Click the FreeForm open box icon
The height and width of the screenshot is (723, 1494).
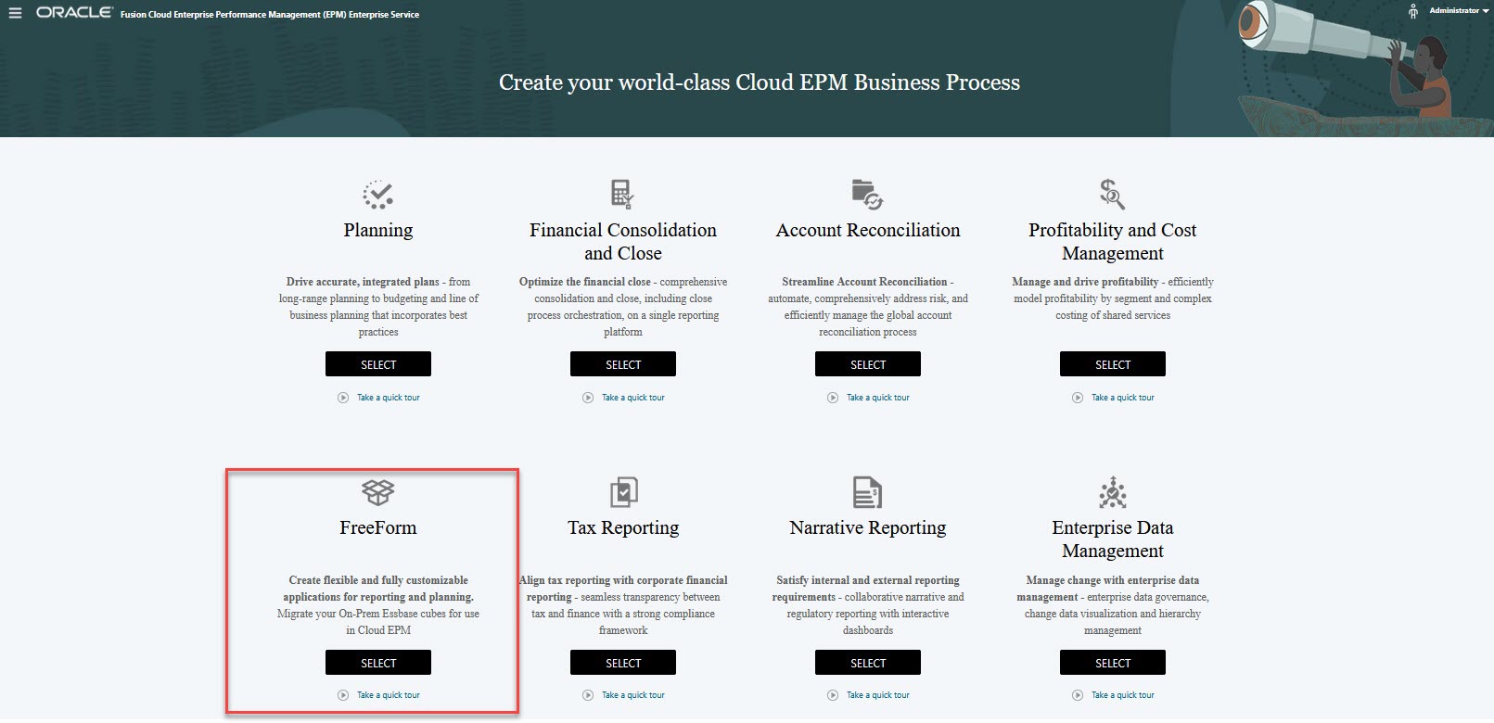[378, 492]
